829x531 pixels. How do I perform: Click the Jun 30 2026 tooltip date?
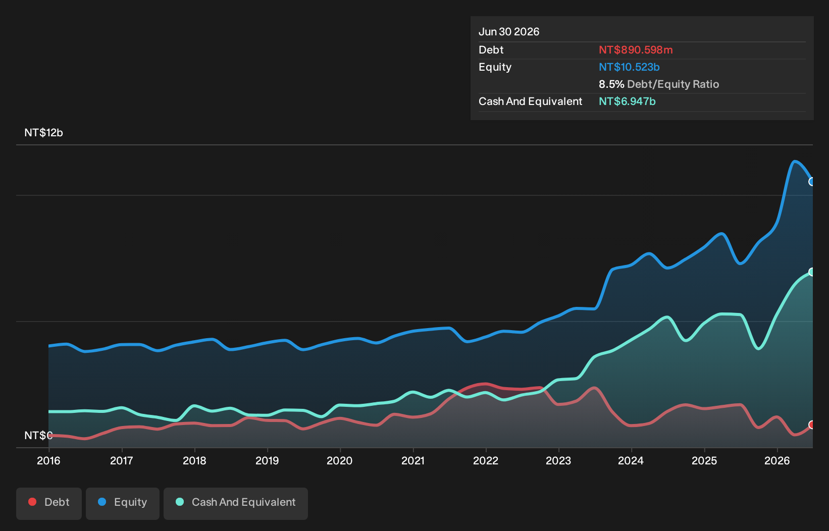point(509,32)
